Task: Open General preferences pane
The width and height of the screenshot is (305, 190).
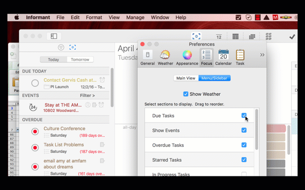Action: click(147, 58)
